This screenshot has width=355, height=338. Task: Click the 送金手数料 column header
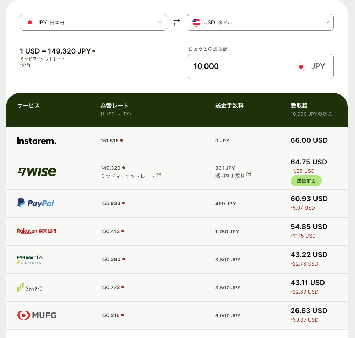[229, 106]
